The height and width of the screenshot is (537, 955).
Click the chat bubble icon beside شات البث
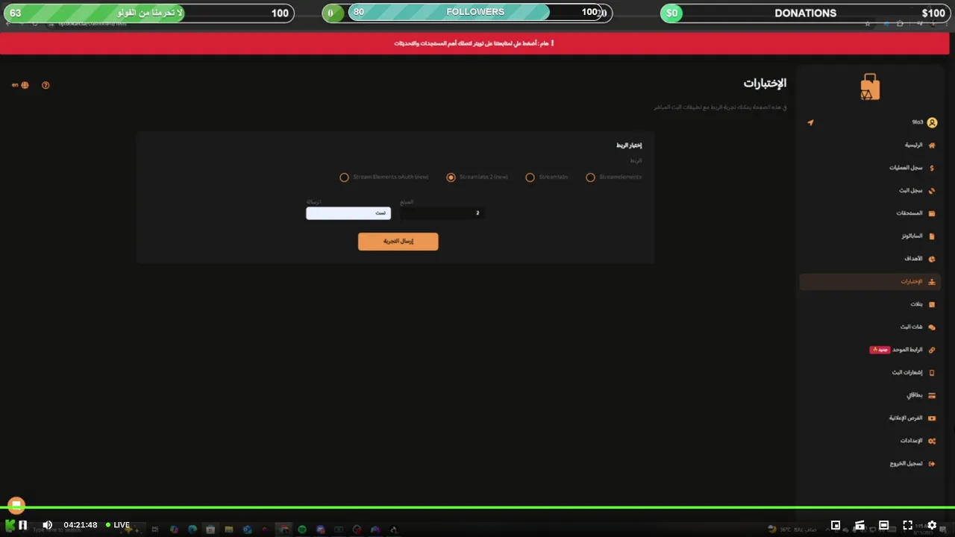[x=932, y=327]
